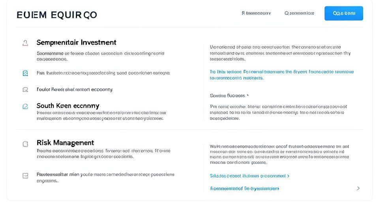379x208 pixels.
Task: Click the blue icon on second list row
Action: [25, 73]
